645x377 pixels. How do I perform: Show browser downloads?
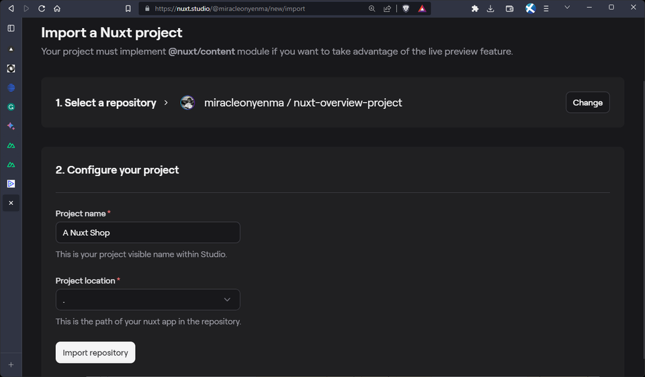pos(490,8)
